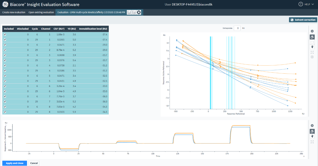Activate the pan hand tool for the upper plot
The image size is (318, 166).
[x=312, y=47]
